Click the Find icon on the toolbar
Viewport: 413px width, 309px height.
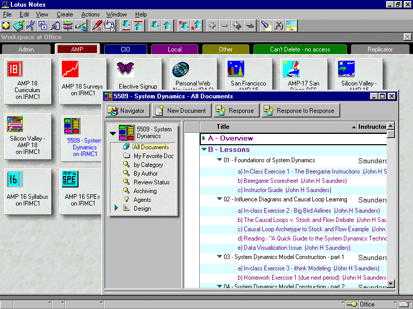pyautogui.click(x=277, y=26)
